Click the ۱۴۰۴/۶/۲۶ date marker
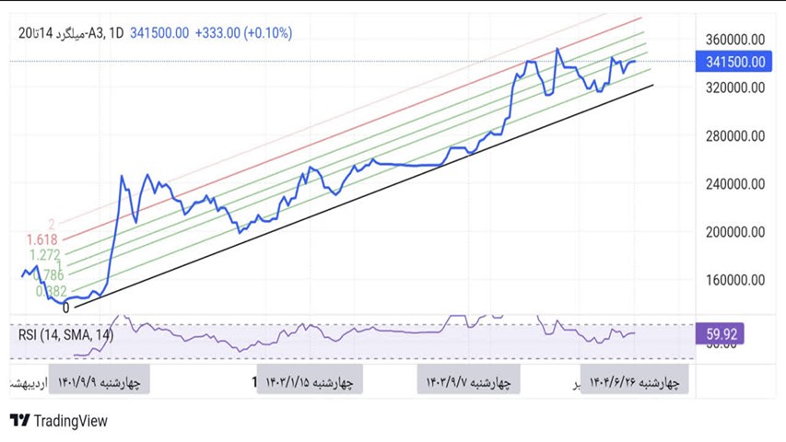 click(x=634, y=381)
